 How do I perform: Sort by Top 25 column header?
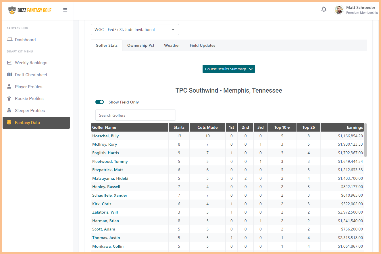309,127
